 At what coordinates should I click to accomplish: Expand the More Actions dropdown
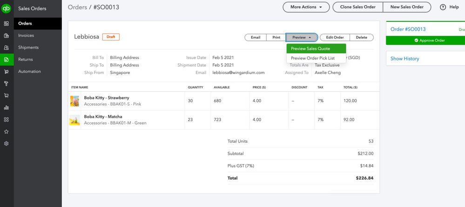[306, 7]
